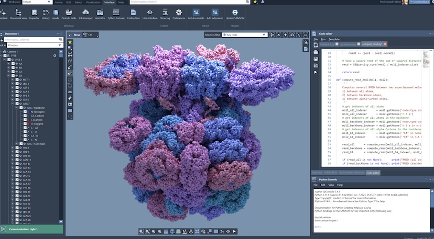Select the eraser tool in viewport toolbar
This screenshot has width=434, height=239.
tap(70, 98)
